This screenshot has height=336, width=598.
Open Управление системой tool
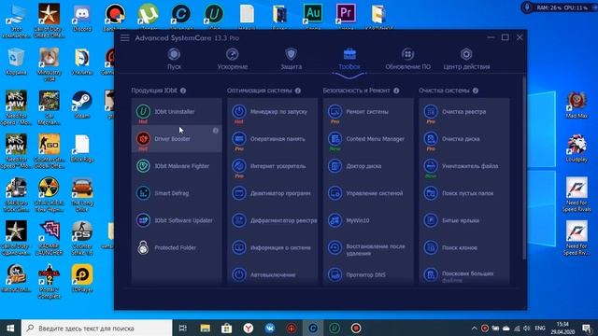tap(368, 193)
